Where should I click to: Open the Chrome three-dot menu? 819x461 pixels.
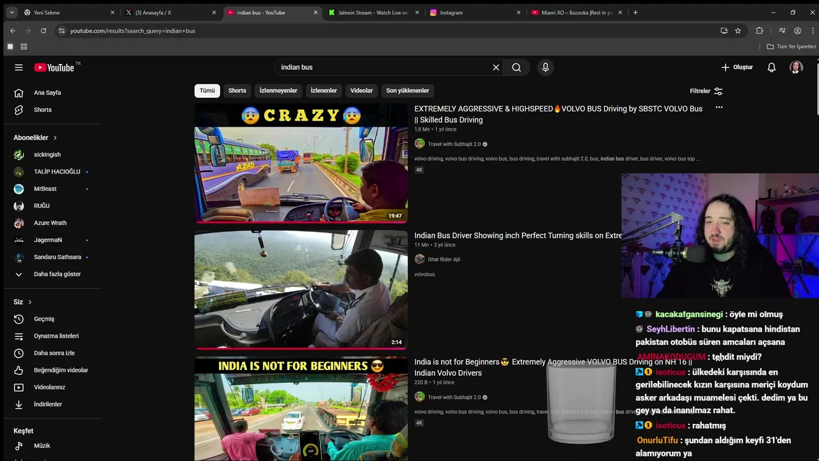811,31
